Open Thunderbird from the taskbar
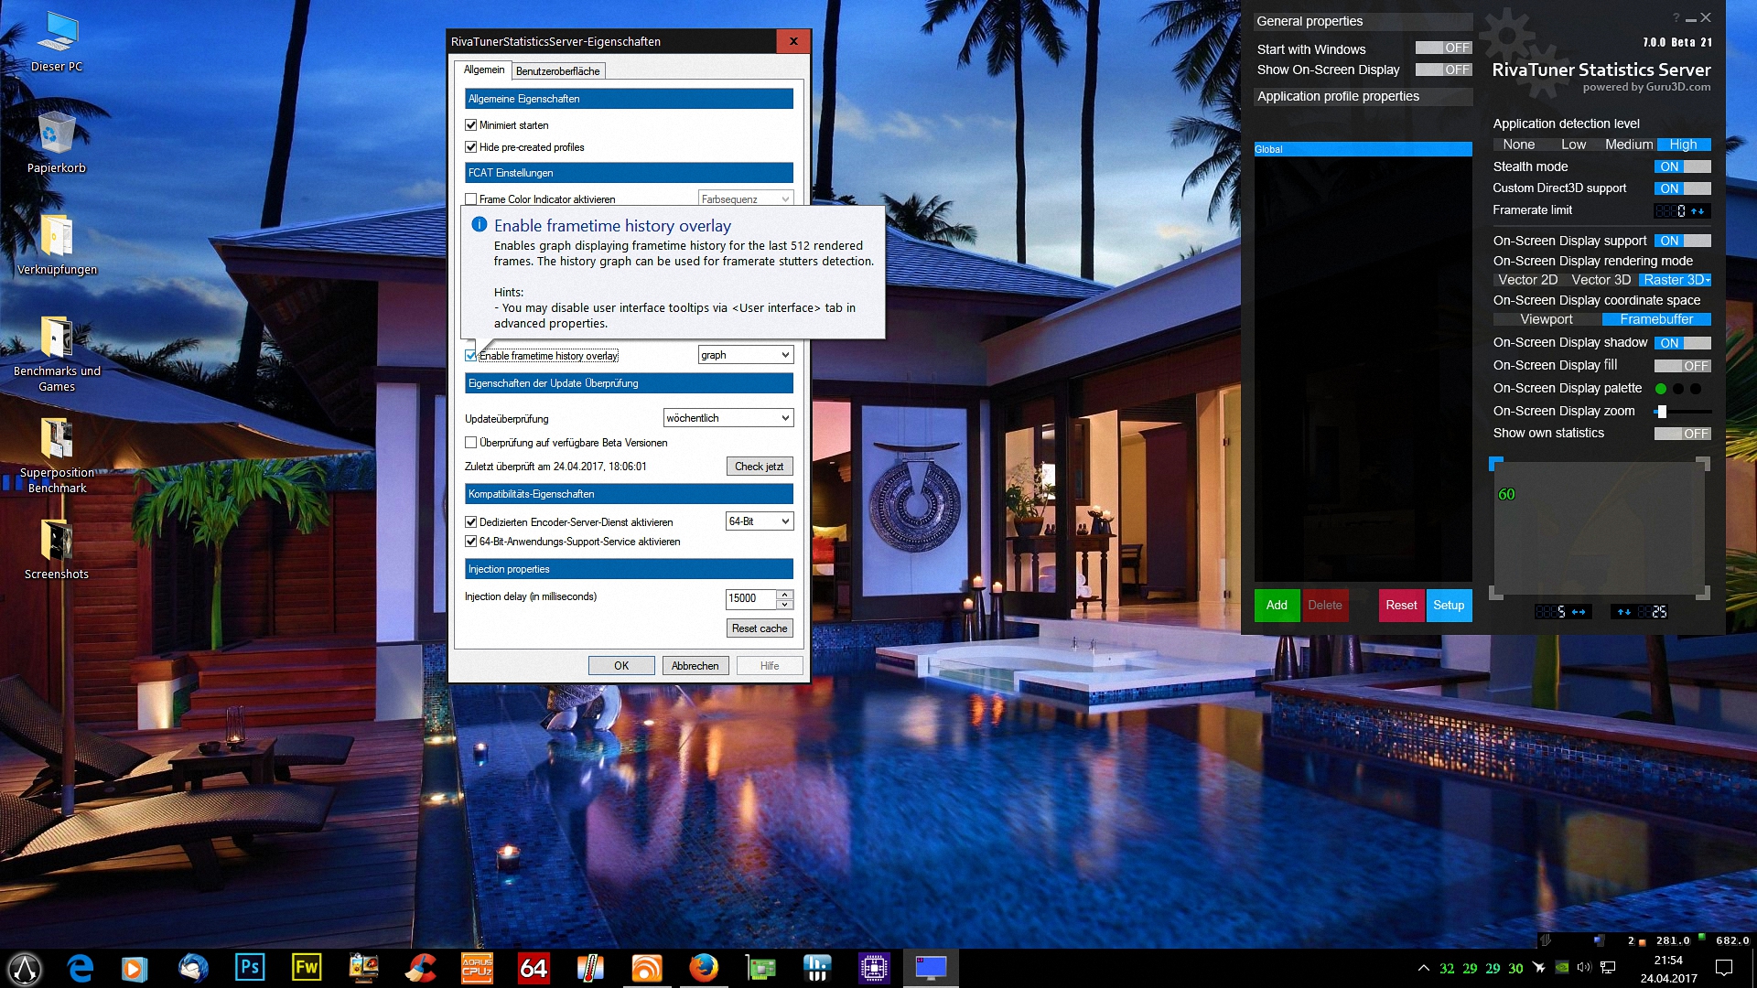 click(x=192, y=967)
